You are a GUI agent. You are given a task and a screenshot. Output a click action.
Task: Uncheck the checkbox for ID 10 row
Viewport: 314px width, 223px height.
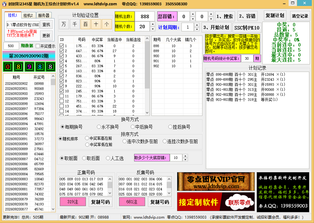pos(62,91)
